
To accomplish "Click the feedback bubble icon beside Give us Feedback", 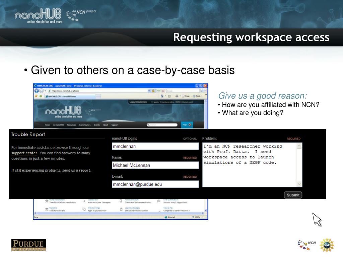I will [159, 201].
